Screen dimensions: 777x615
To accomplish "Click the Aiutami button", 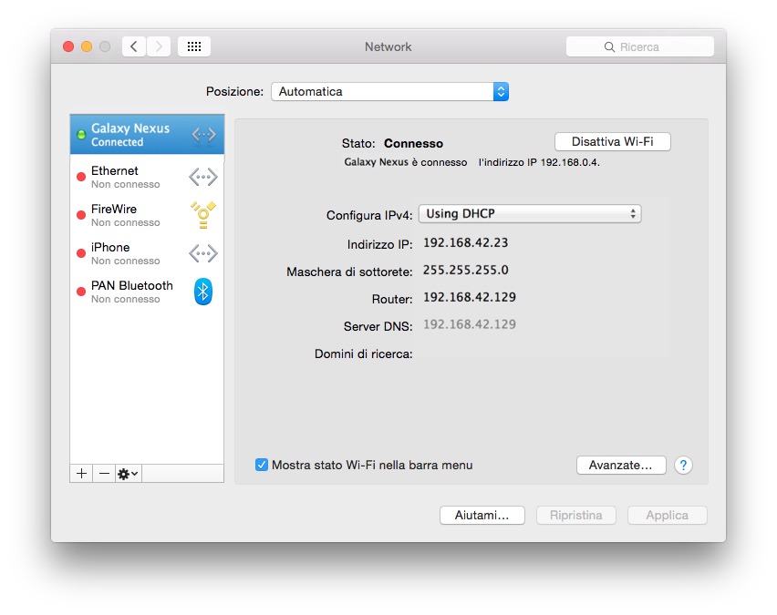I will [x=482, y=515].
